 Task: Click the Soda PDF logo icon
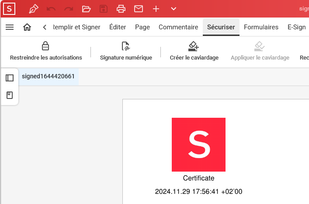tap(9, 9)
